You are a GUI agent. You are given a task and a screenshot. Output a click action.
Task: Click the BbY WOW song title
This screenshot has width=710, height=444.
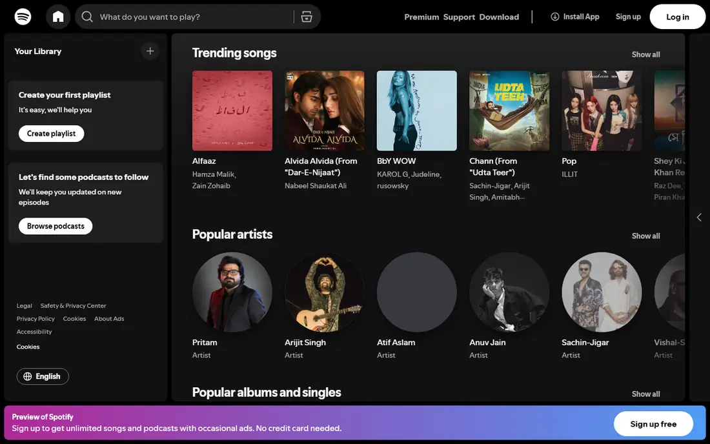396,161
